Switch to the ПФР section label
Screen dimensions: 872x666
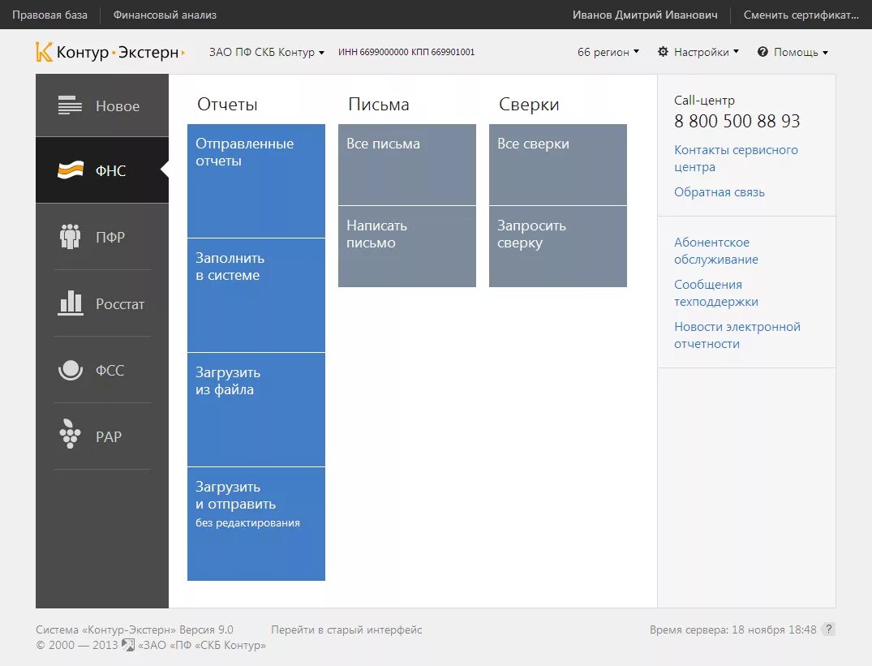[110, 238]
